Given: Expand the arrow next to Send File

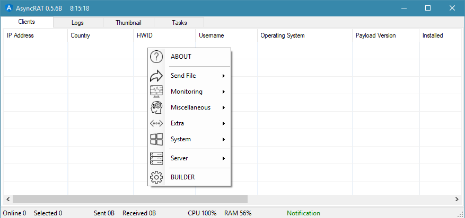Looking at the screenshot, I should coord(224,76).
